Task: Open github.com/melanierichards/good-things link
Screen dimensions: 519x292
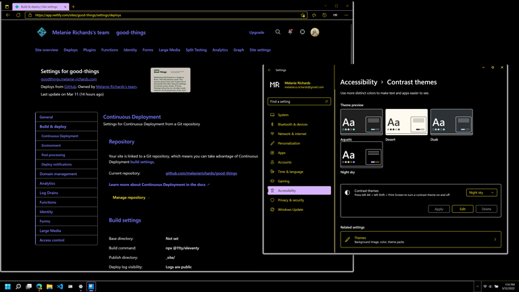Action: (x=201, y=173)
